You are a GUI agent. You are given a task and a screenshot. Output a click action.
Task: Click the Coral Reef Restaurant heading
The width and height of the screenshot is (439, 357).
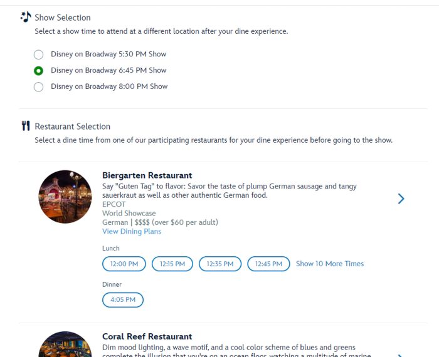coord(147,336)
